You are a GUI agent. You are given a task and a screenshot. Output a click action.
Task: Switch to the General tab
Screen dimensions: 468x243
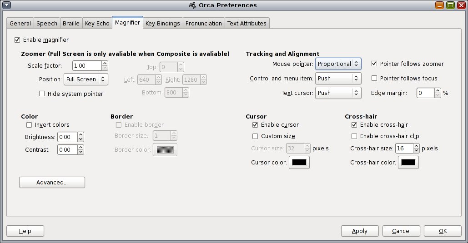coord(20,23)
